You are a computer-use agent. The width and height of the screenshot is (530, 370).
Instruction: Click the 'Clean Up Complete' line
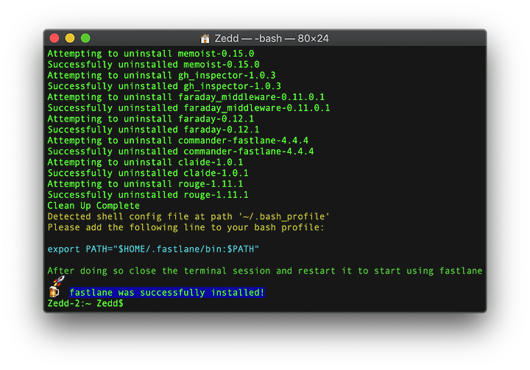point(93,205)
